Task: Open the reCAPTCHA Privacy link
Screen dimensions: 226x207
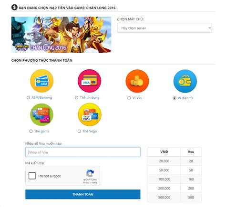Action: click(x=86, y=183)
